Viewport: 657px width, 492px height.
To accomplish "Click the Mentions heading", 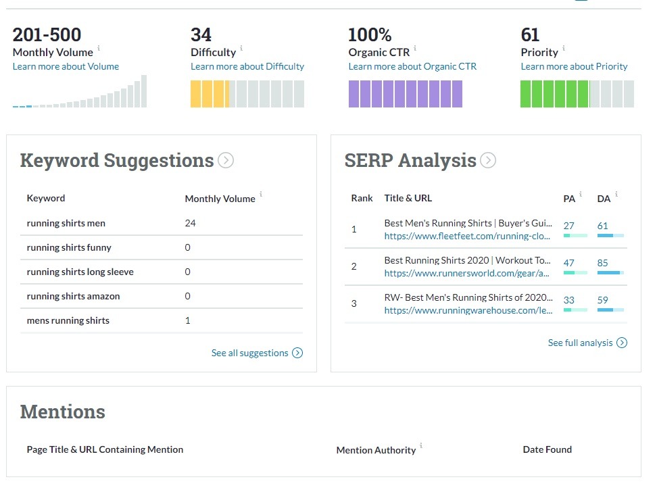I will click(63, 412).
